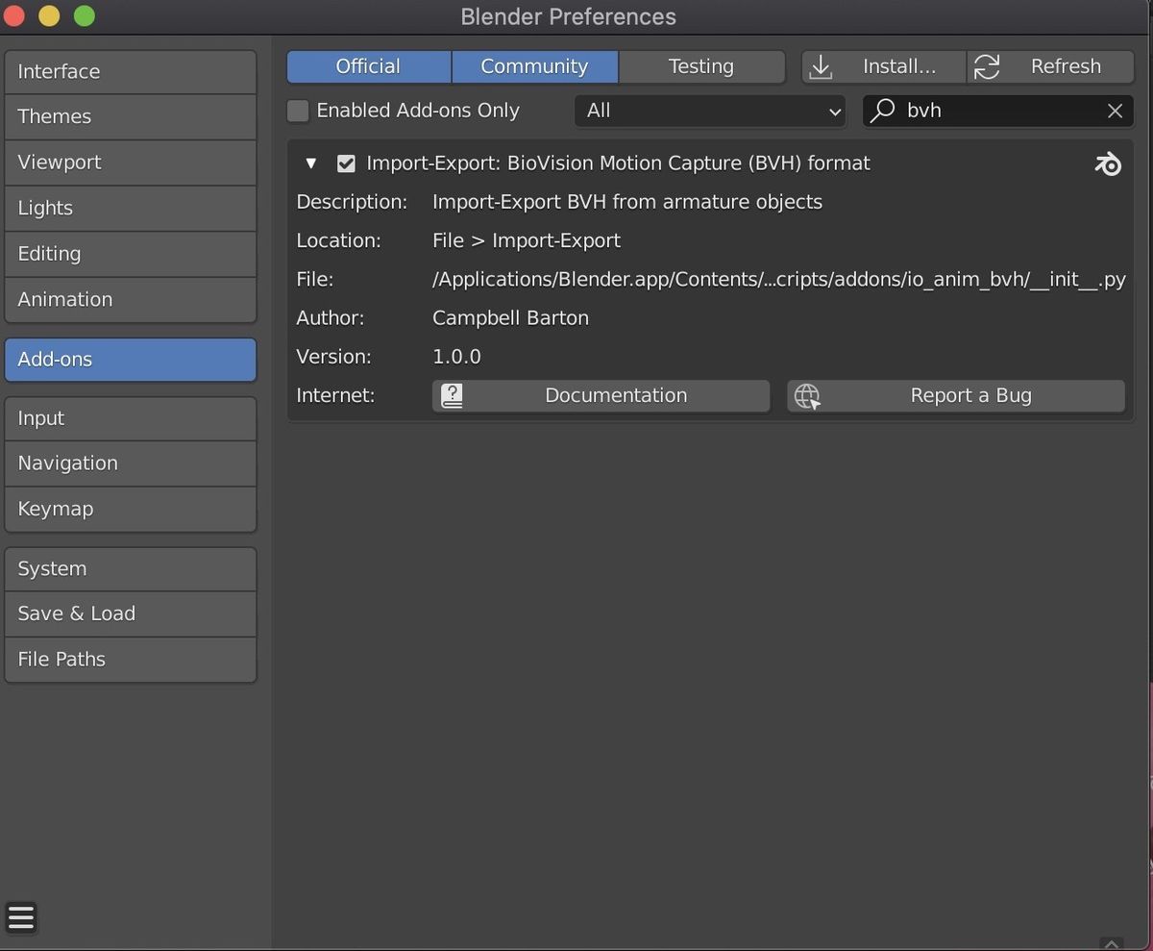The width and height of the screenshot is (1153, 951).
Task: Enable the Enabled Add-ons Only checkbox
Action: (x=298, y=111)
